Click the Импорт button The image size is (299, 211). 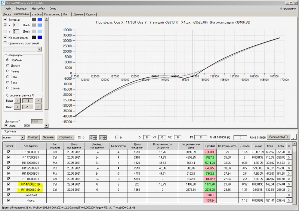(33, 137)
